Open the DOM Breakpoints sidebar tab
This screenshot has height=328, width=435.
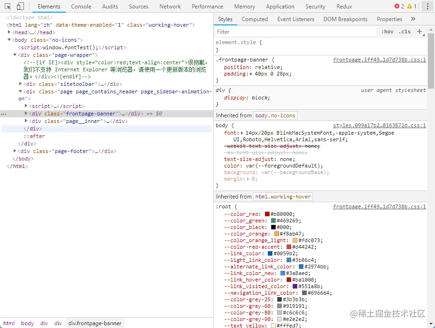pos(345,19)
